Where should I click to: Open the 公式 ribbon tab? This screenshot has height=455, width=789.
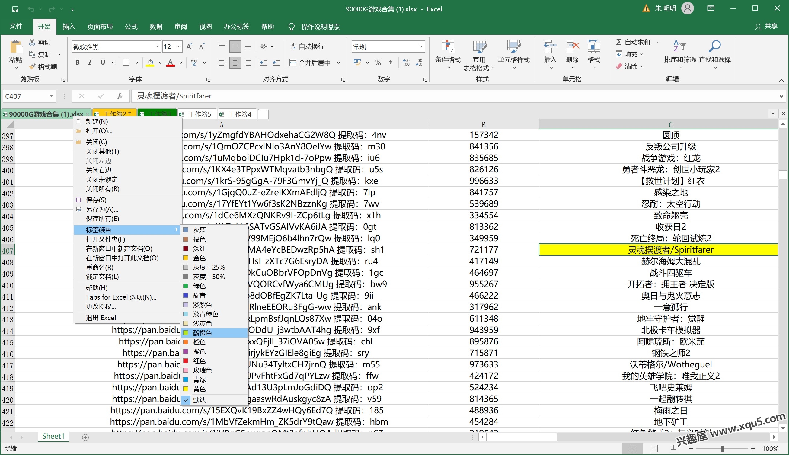click(x=131, y=27)
